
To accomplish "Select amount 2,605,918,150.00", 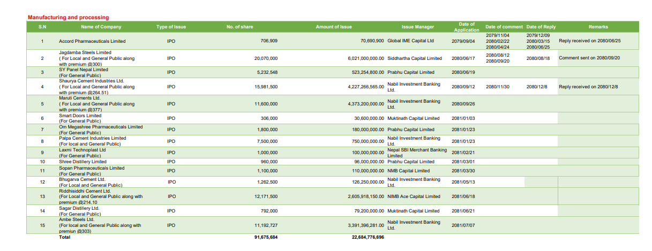I will coord(366,196).
